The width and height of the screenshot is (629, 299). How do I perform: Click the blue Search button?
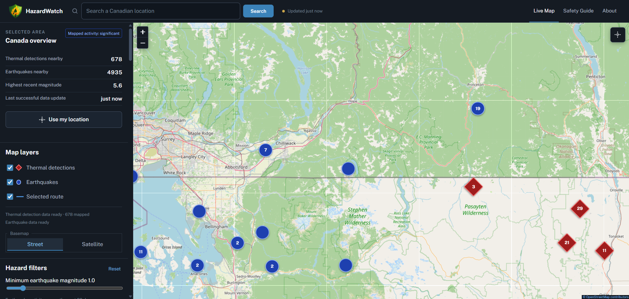click(x=258, y=11)
